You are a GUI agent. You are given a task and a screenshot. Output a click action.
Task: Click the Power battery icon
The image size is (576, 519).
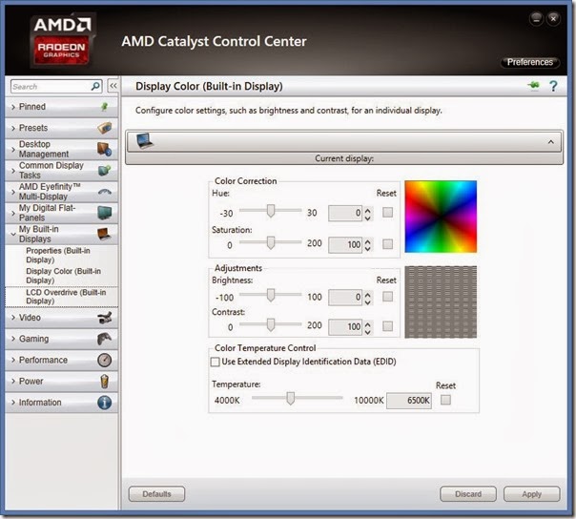[x=105, y=382]
